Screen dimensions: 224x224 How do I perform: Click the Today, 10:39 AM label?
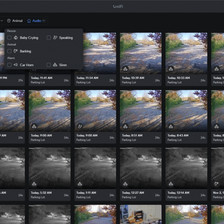pyautogui.click(x=133, y=78)
